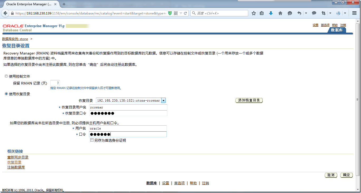The image size is (361, 193).
Task: Open the 注销数据库 link
Action: (x=16, y=167)
